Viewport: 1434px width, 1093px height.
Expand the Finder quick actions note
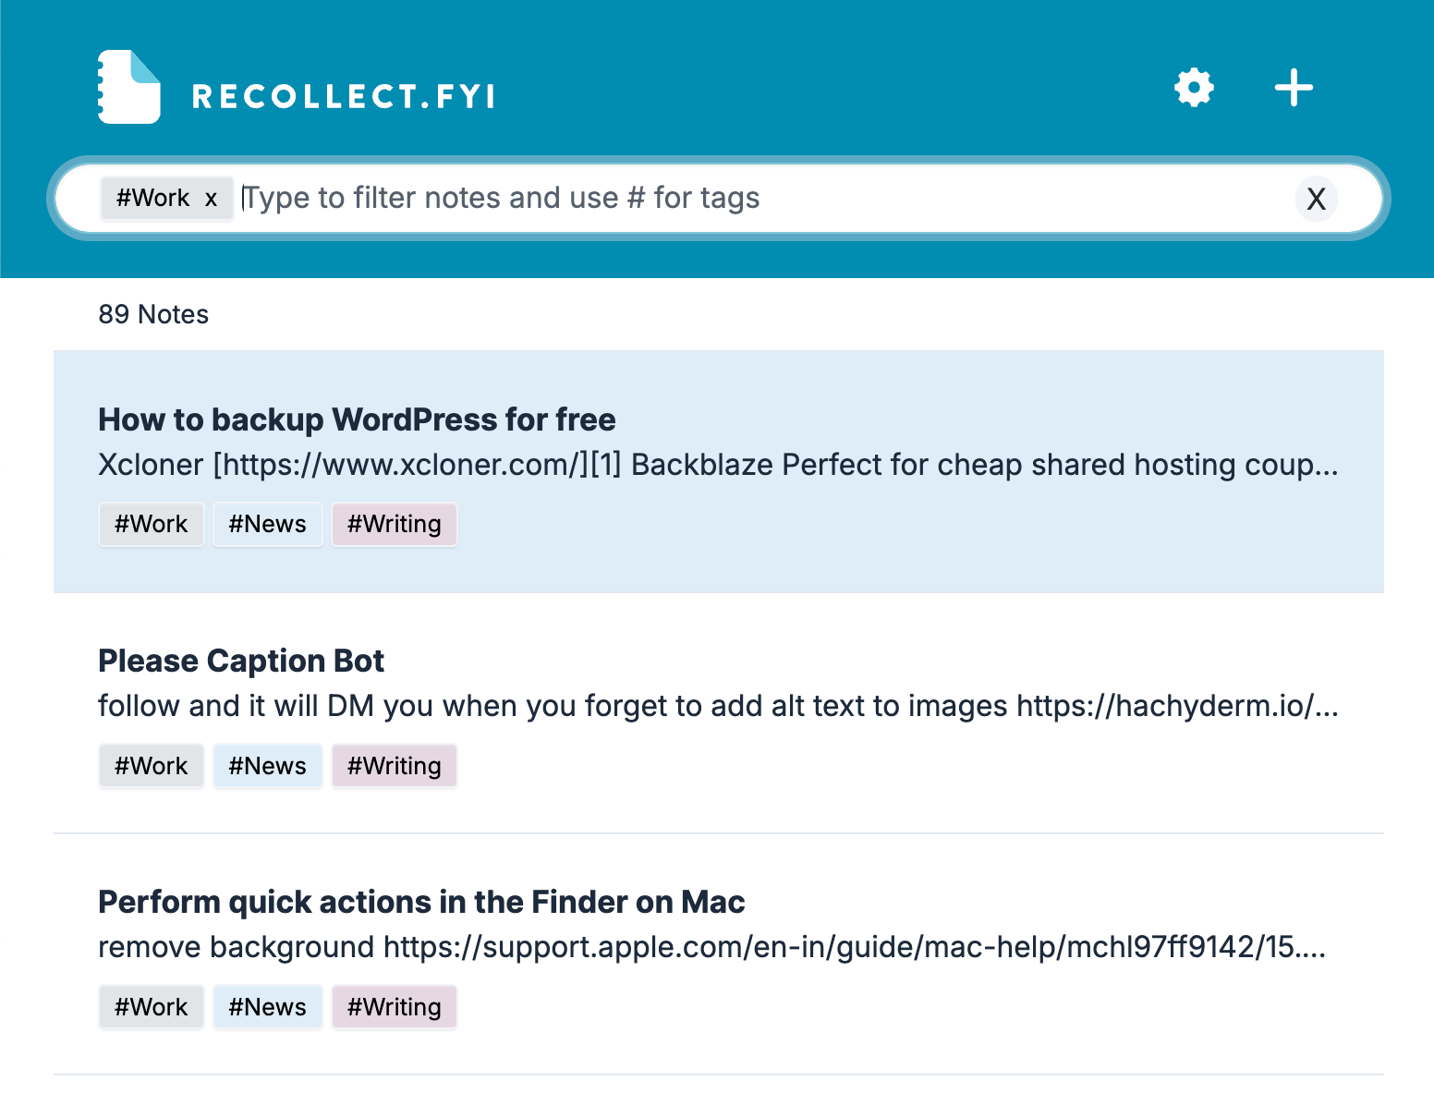coord(421,901)
